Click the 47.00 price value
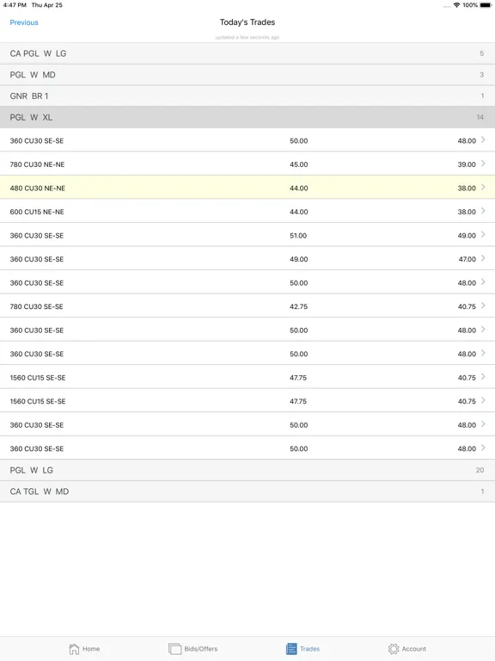This screenshot has width=495, height=661. tap(467, 259)
